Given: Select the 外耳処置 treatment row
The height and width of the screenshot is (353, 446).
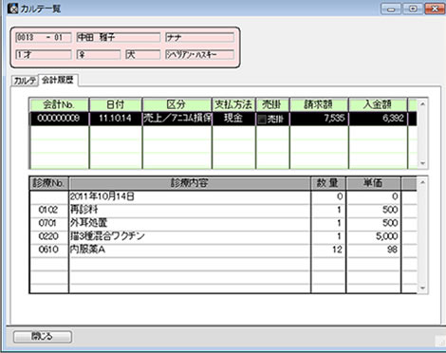Looking at the screenshot, I should tap(223, 223).
